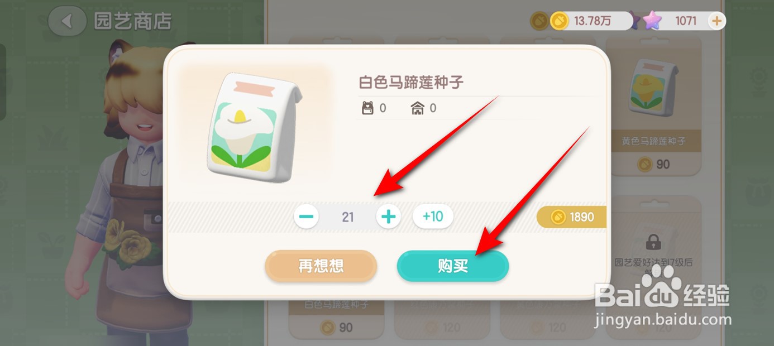The height and width of the screenshot is (346, 774).
Task: Click the quantity field showing 21
Action: click(x=348, y=217)
